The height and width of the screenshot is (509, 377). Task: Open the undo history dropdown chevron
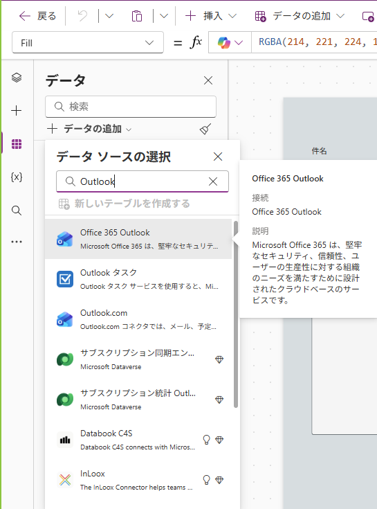pyautogui.click(x=109, y=15)
